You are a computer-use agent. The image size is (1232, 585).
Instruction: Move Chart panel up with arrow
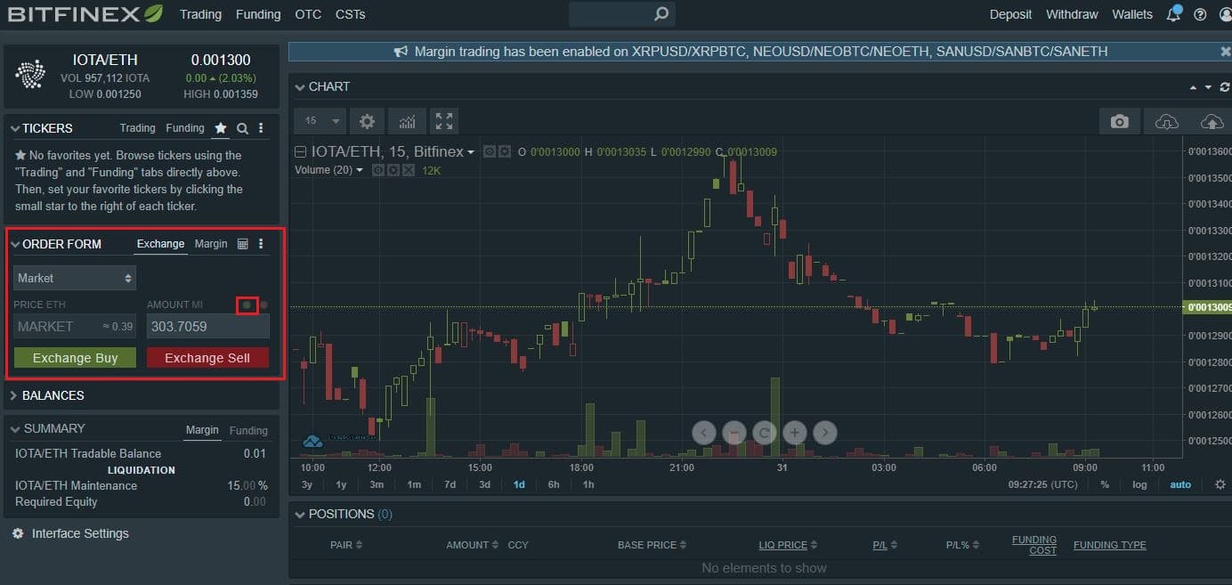tap(1193, 87)
